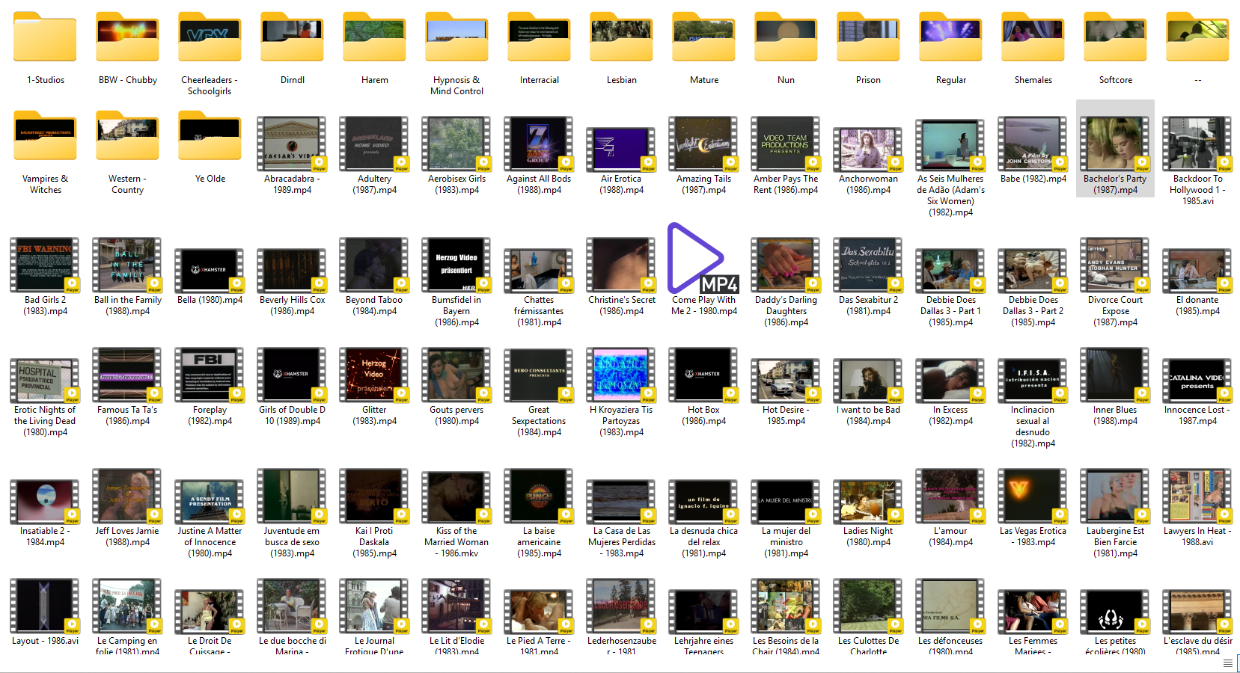Image resolution: width=1240 pixels, height=673 pixels.
Task: Click the "Kiss of the Married Woman - 1986.mkv" label
Action: pyautogui.click(x=456, y=542)
